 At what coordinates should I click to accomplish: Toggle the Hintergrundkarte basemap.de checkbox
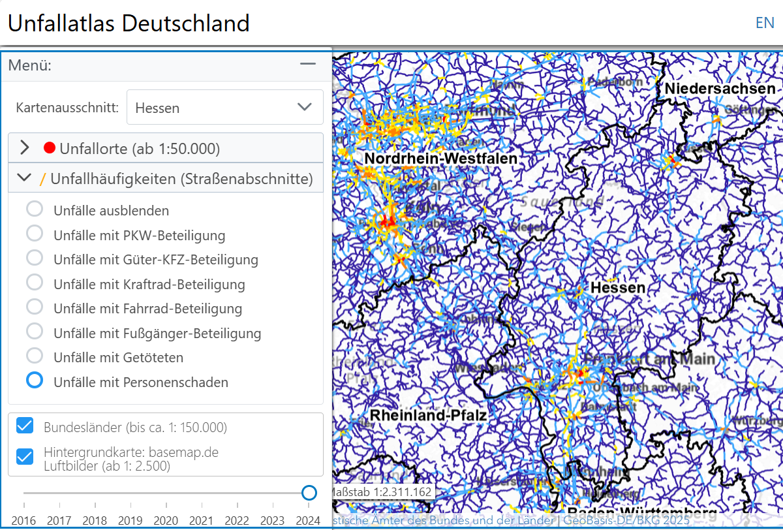[25, 456]
